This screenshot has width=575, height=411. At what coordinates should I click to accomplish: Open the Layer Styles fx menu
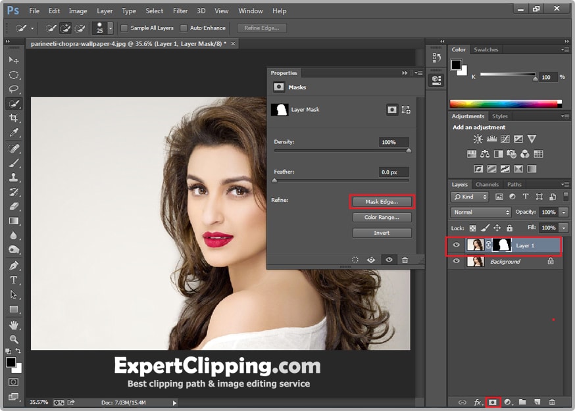477,402
